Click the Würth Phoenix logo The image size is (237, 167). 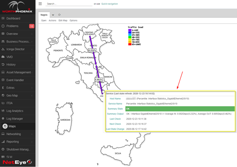[17, 7]
